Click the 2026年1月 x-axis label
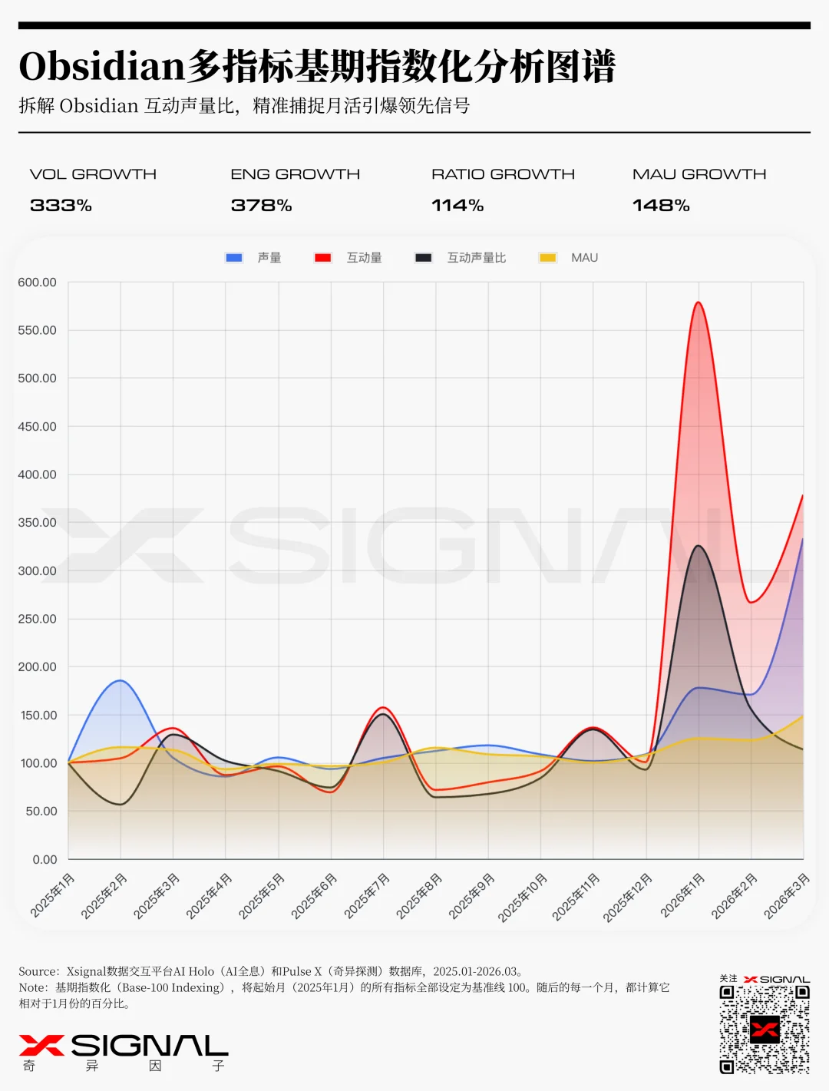Screen dimensions: 829x1091 pos(682,896)
